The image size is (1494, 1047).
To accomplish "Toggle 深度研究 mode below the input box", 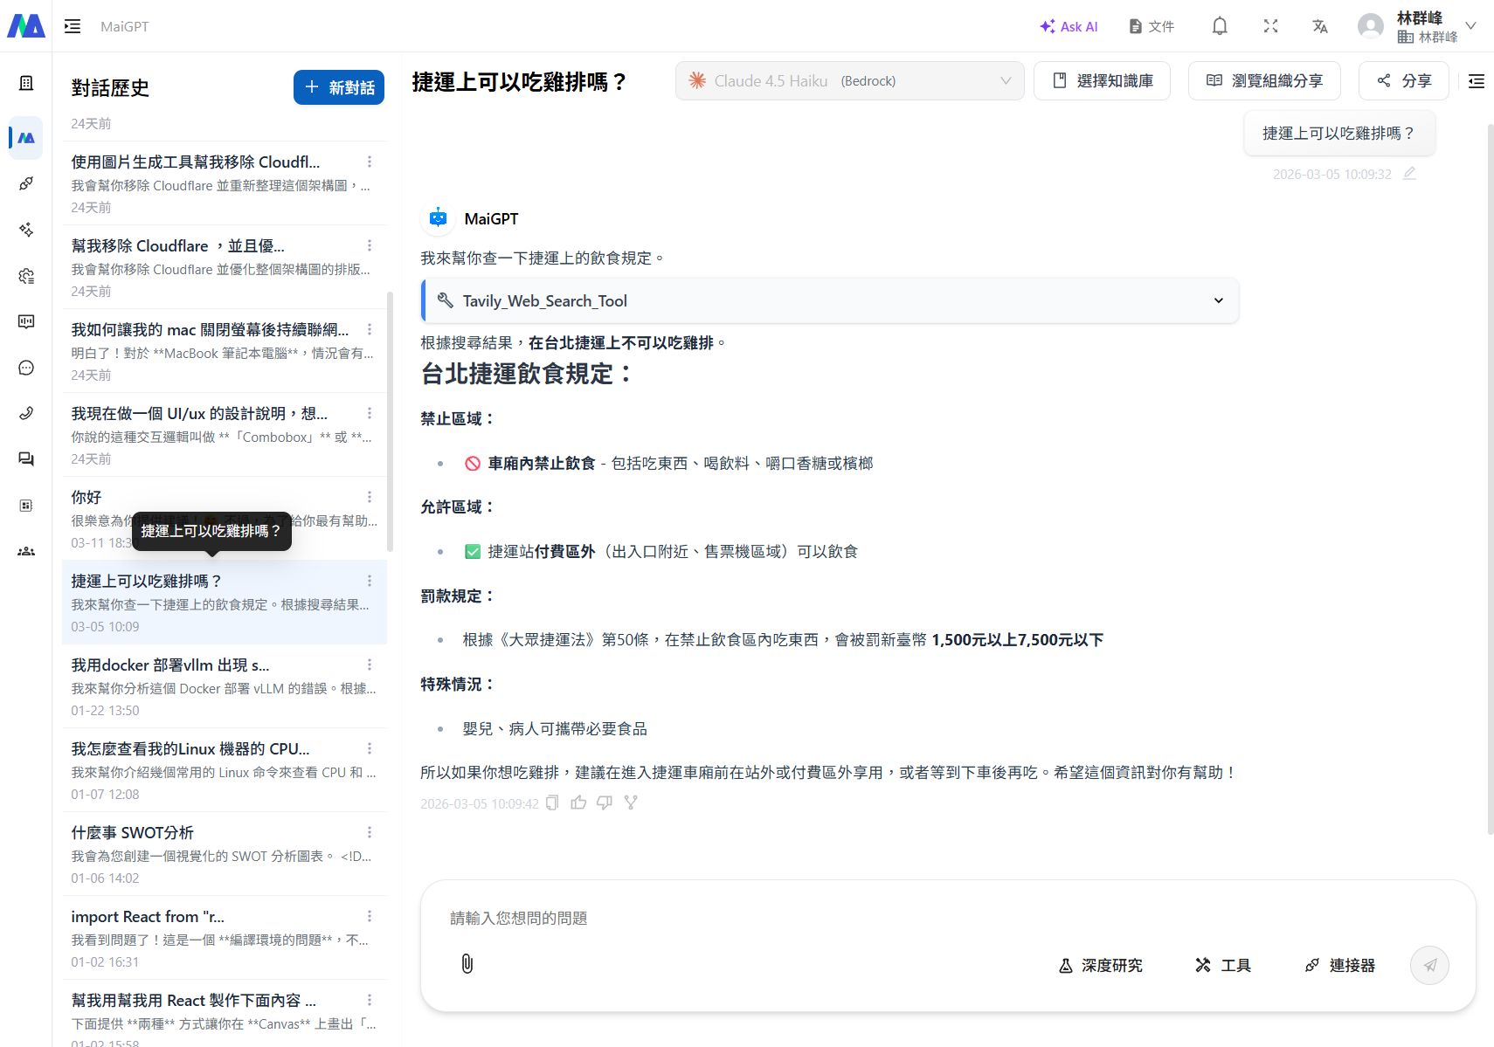I will pos(1100,965).
